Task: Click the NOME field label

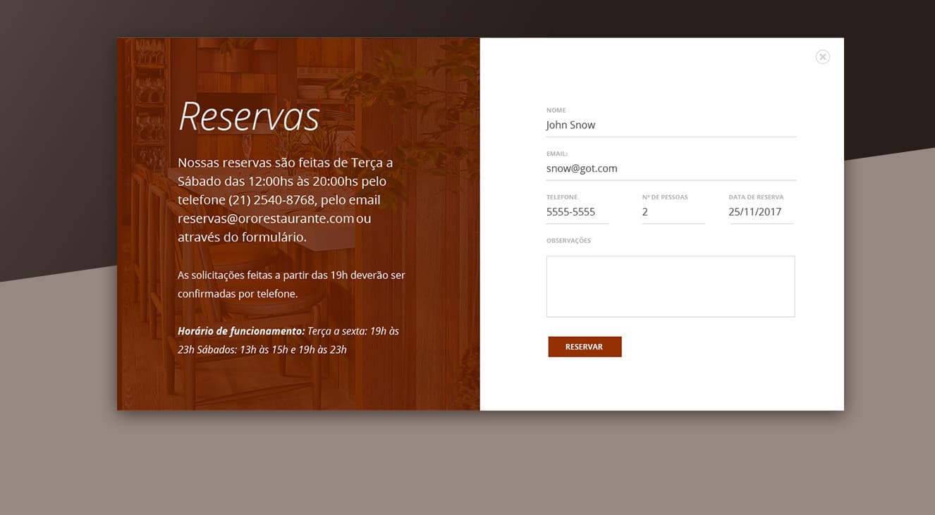Action: 556,111
